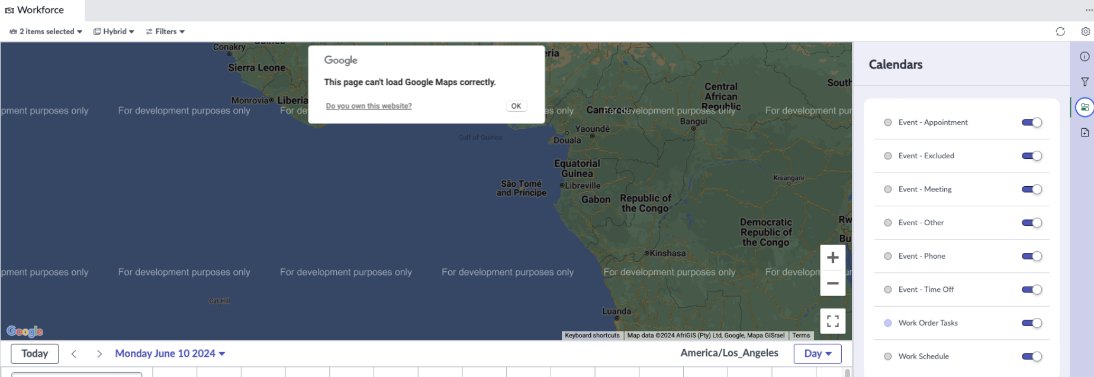The width and height of the screenshot is (1094, 377).
Task: Click the refresh icon in toolbar
Action: click(1060, 31)
